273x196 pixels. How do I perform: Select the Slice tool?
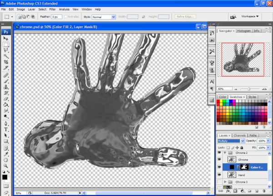click(6, 68)
